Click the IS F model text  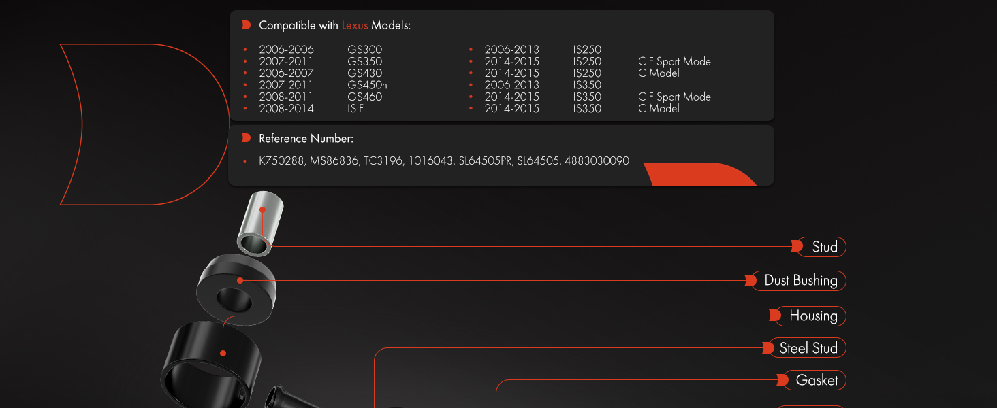pyautogui.click(x=355, y=108)
